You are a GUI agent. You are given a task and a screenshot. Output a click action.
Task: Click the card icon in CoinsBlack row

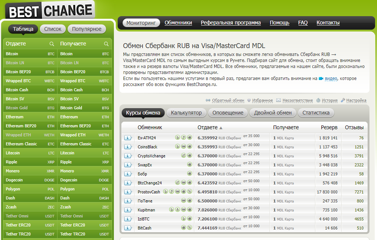(183, 146)
